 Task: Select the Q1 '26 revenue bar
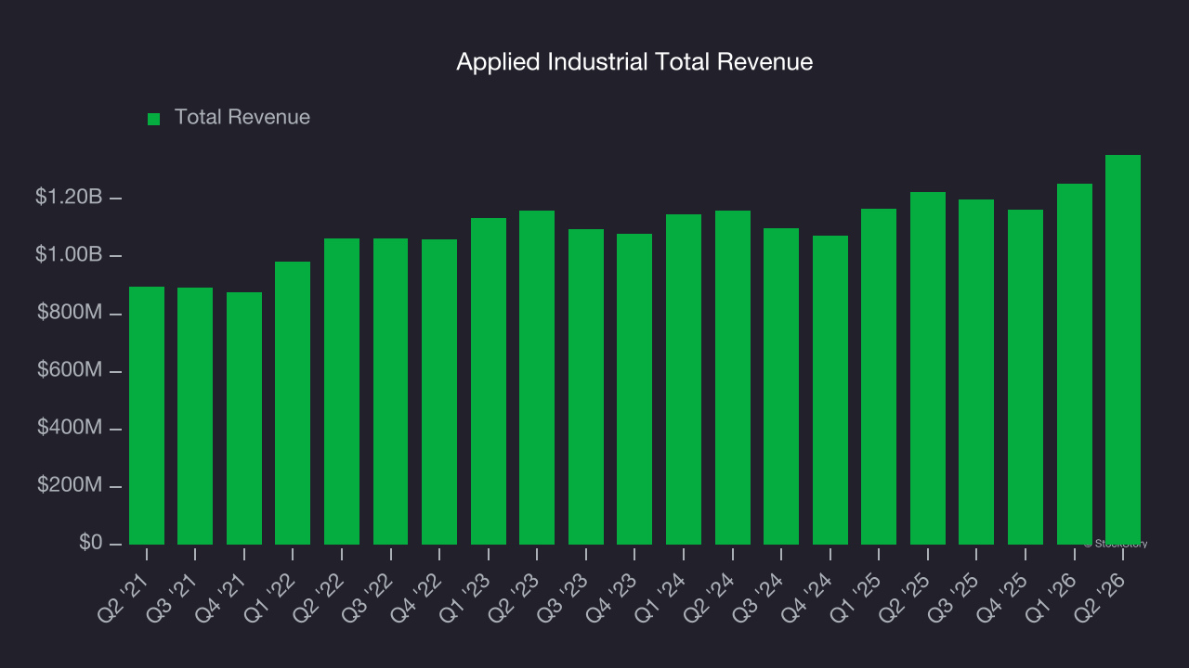1075,364
